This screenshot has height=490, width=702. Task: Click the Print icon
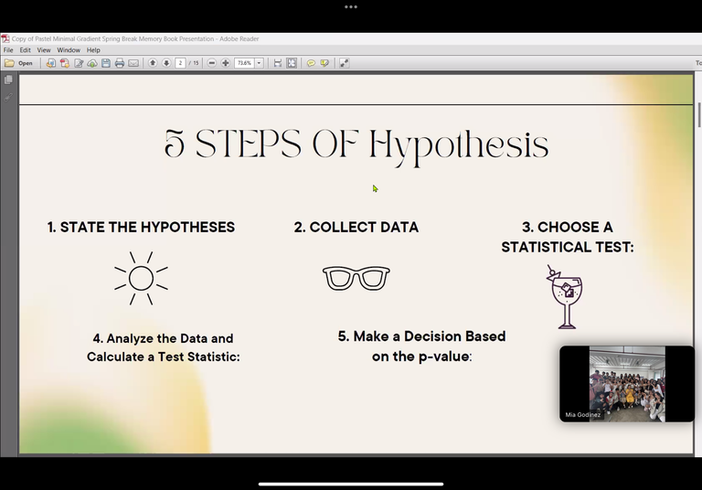[119, 63]
